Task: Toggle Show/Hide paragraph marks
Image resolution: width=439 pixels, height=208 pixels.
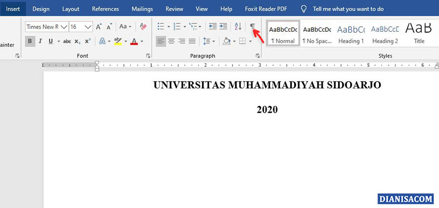Action: click(x=252, y=27)
